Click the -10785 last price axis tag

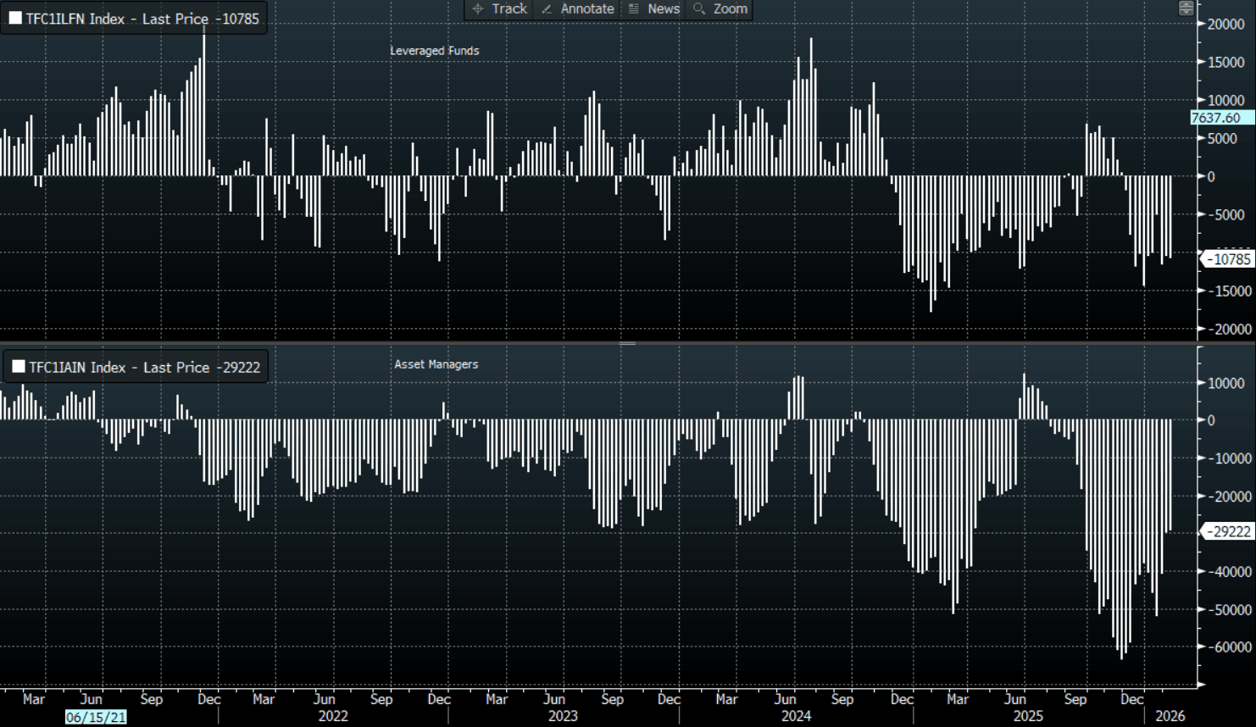[x=1230, y=259]
